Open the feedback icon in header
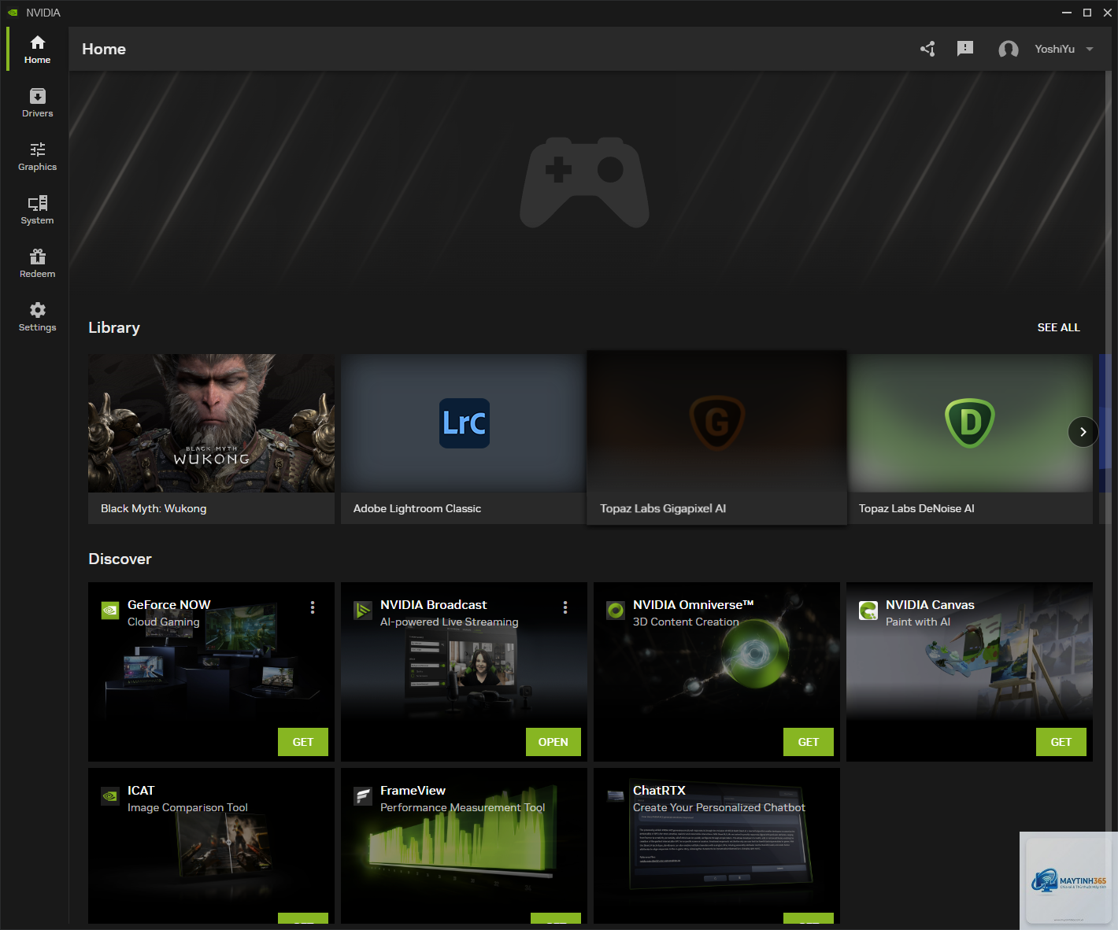The width and height of the screenshot is (1118, 930). (x=965, y=49)
